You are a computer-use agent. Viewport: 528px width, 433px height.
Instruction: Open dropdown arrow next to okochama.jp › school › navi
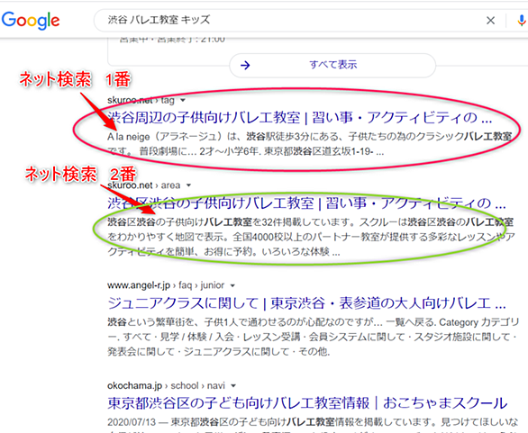pyautogui.click(x=233, y=385)
